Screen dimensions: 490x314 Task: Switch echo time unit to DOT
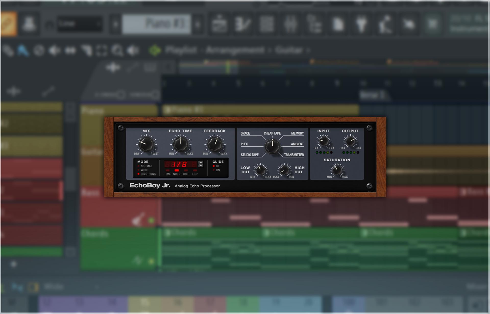[186, 172]
